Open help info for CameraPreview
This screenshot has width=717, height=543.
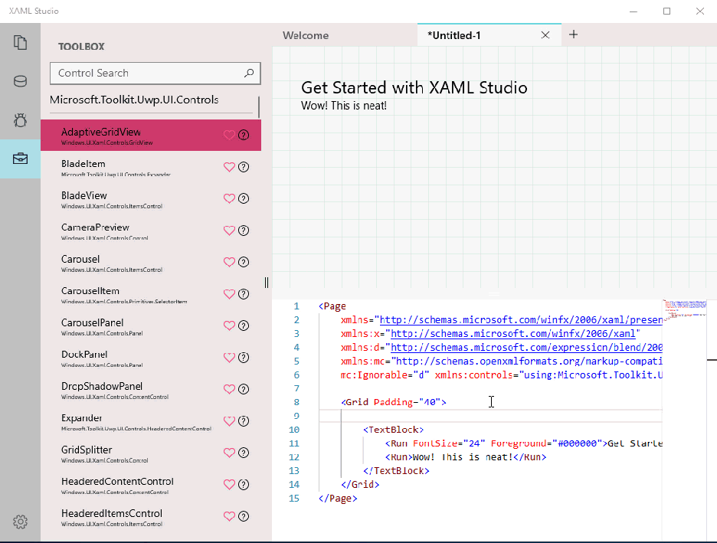tap(244, 230)
